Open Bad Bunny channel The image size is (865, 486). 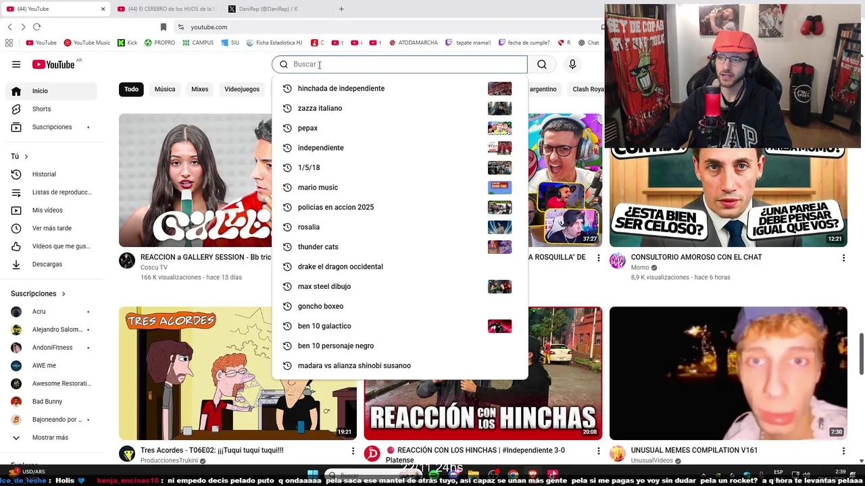pos(51,402)
